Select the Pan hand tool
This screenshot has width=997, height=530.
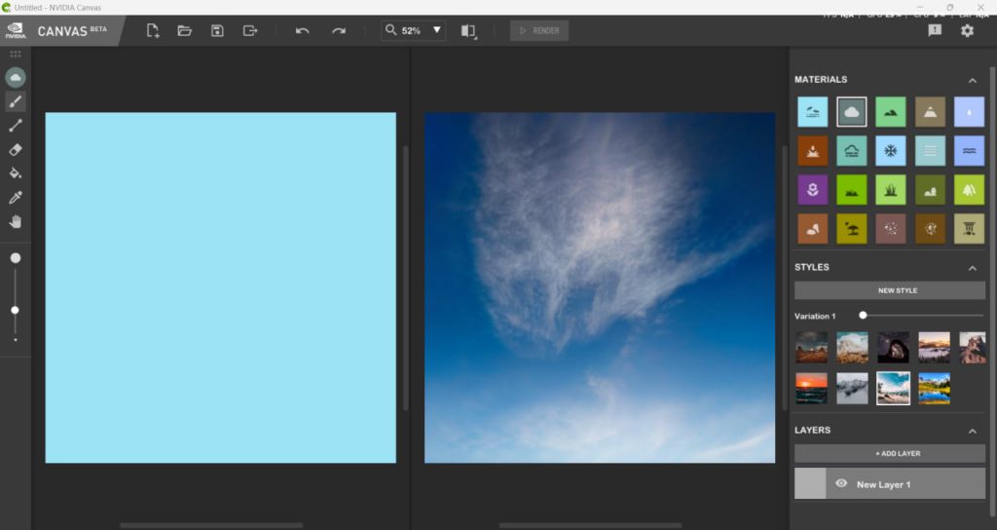click(x=16, y=221)
